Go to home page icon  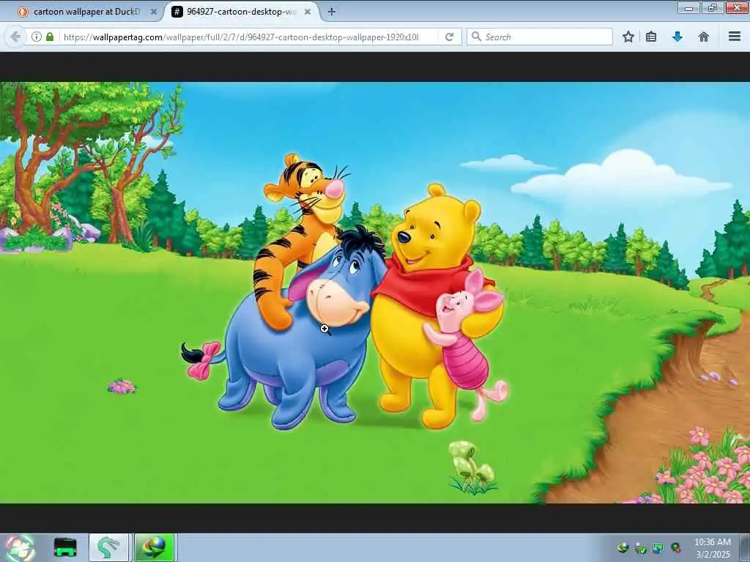(x=704, y=37)
